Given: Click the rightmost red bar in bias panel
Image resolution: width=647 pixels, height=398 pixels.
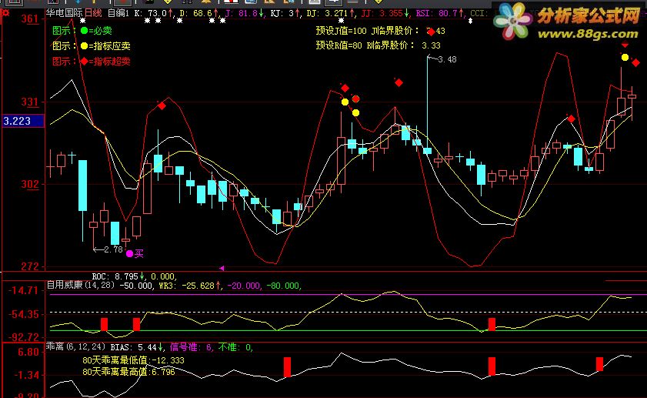Looking at the screenshot, I should tap(599, 364).
